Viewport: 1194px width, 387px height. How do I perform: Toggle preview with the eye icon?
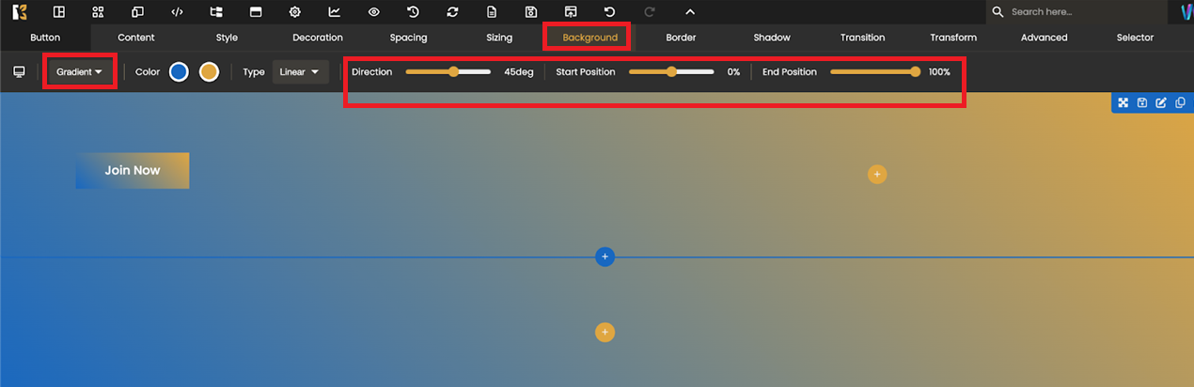coord(374,12)
